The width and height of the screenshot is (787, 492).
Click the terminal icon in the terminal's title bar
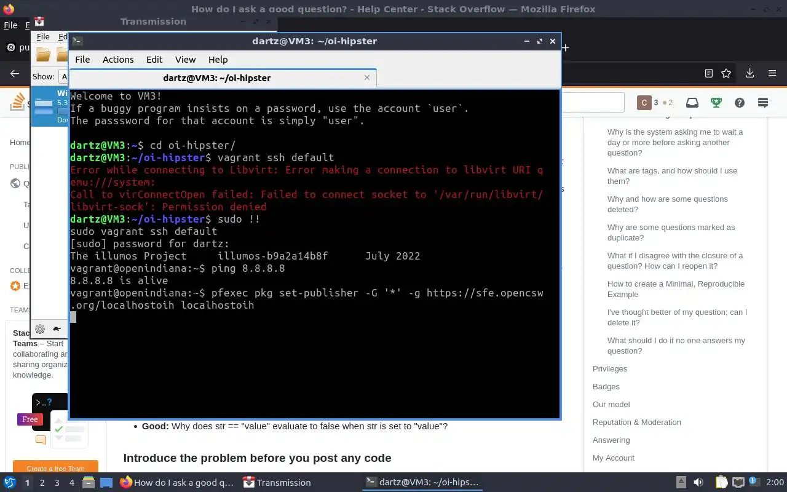pos(77,41)
